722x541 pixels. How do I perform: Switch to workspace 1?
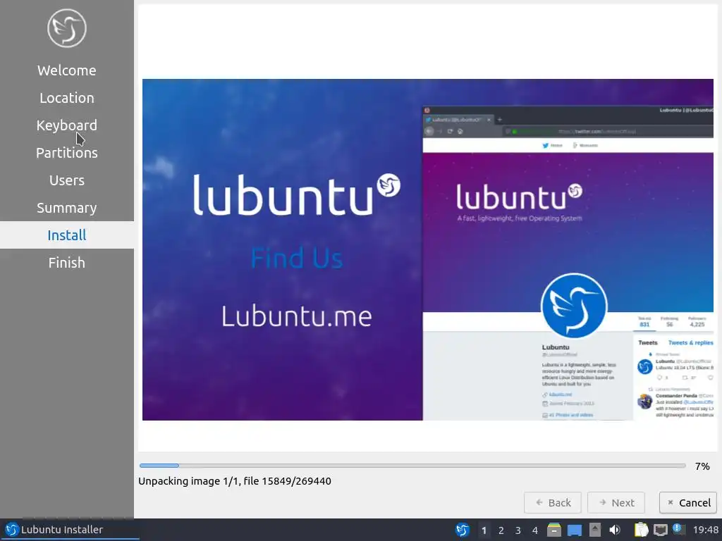click(484, 530)
